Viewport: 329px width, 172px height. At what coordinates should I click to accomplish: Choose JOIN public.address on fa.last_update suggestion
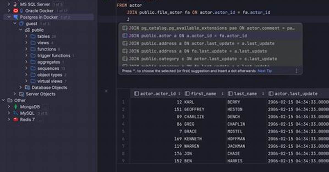[x=210, y=51]
